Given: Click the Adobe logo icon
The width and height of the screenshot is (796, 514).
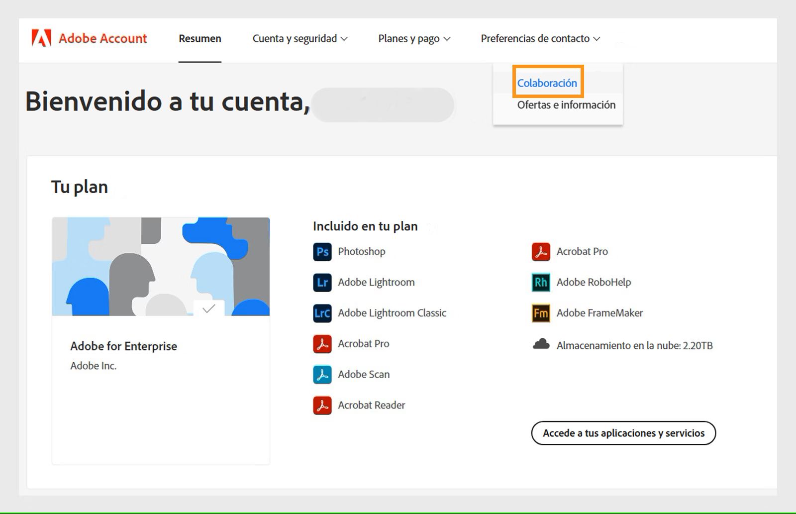Looking at the screenshot, I should click(x=41, y=38).
